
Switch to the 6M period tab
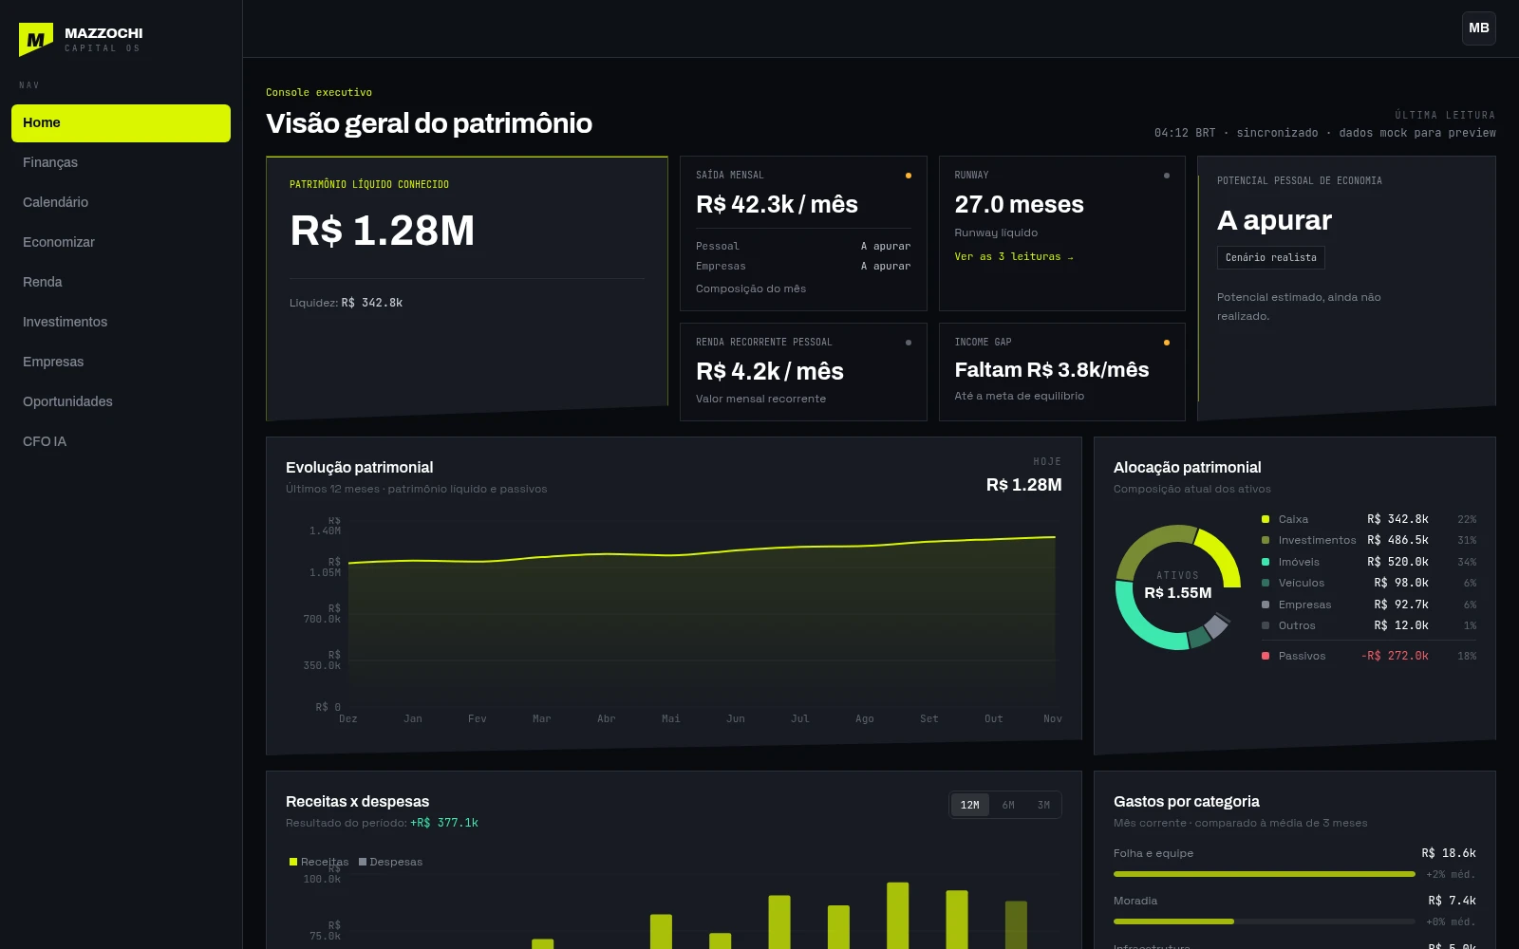(1008, 806)
